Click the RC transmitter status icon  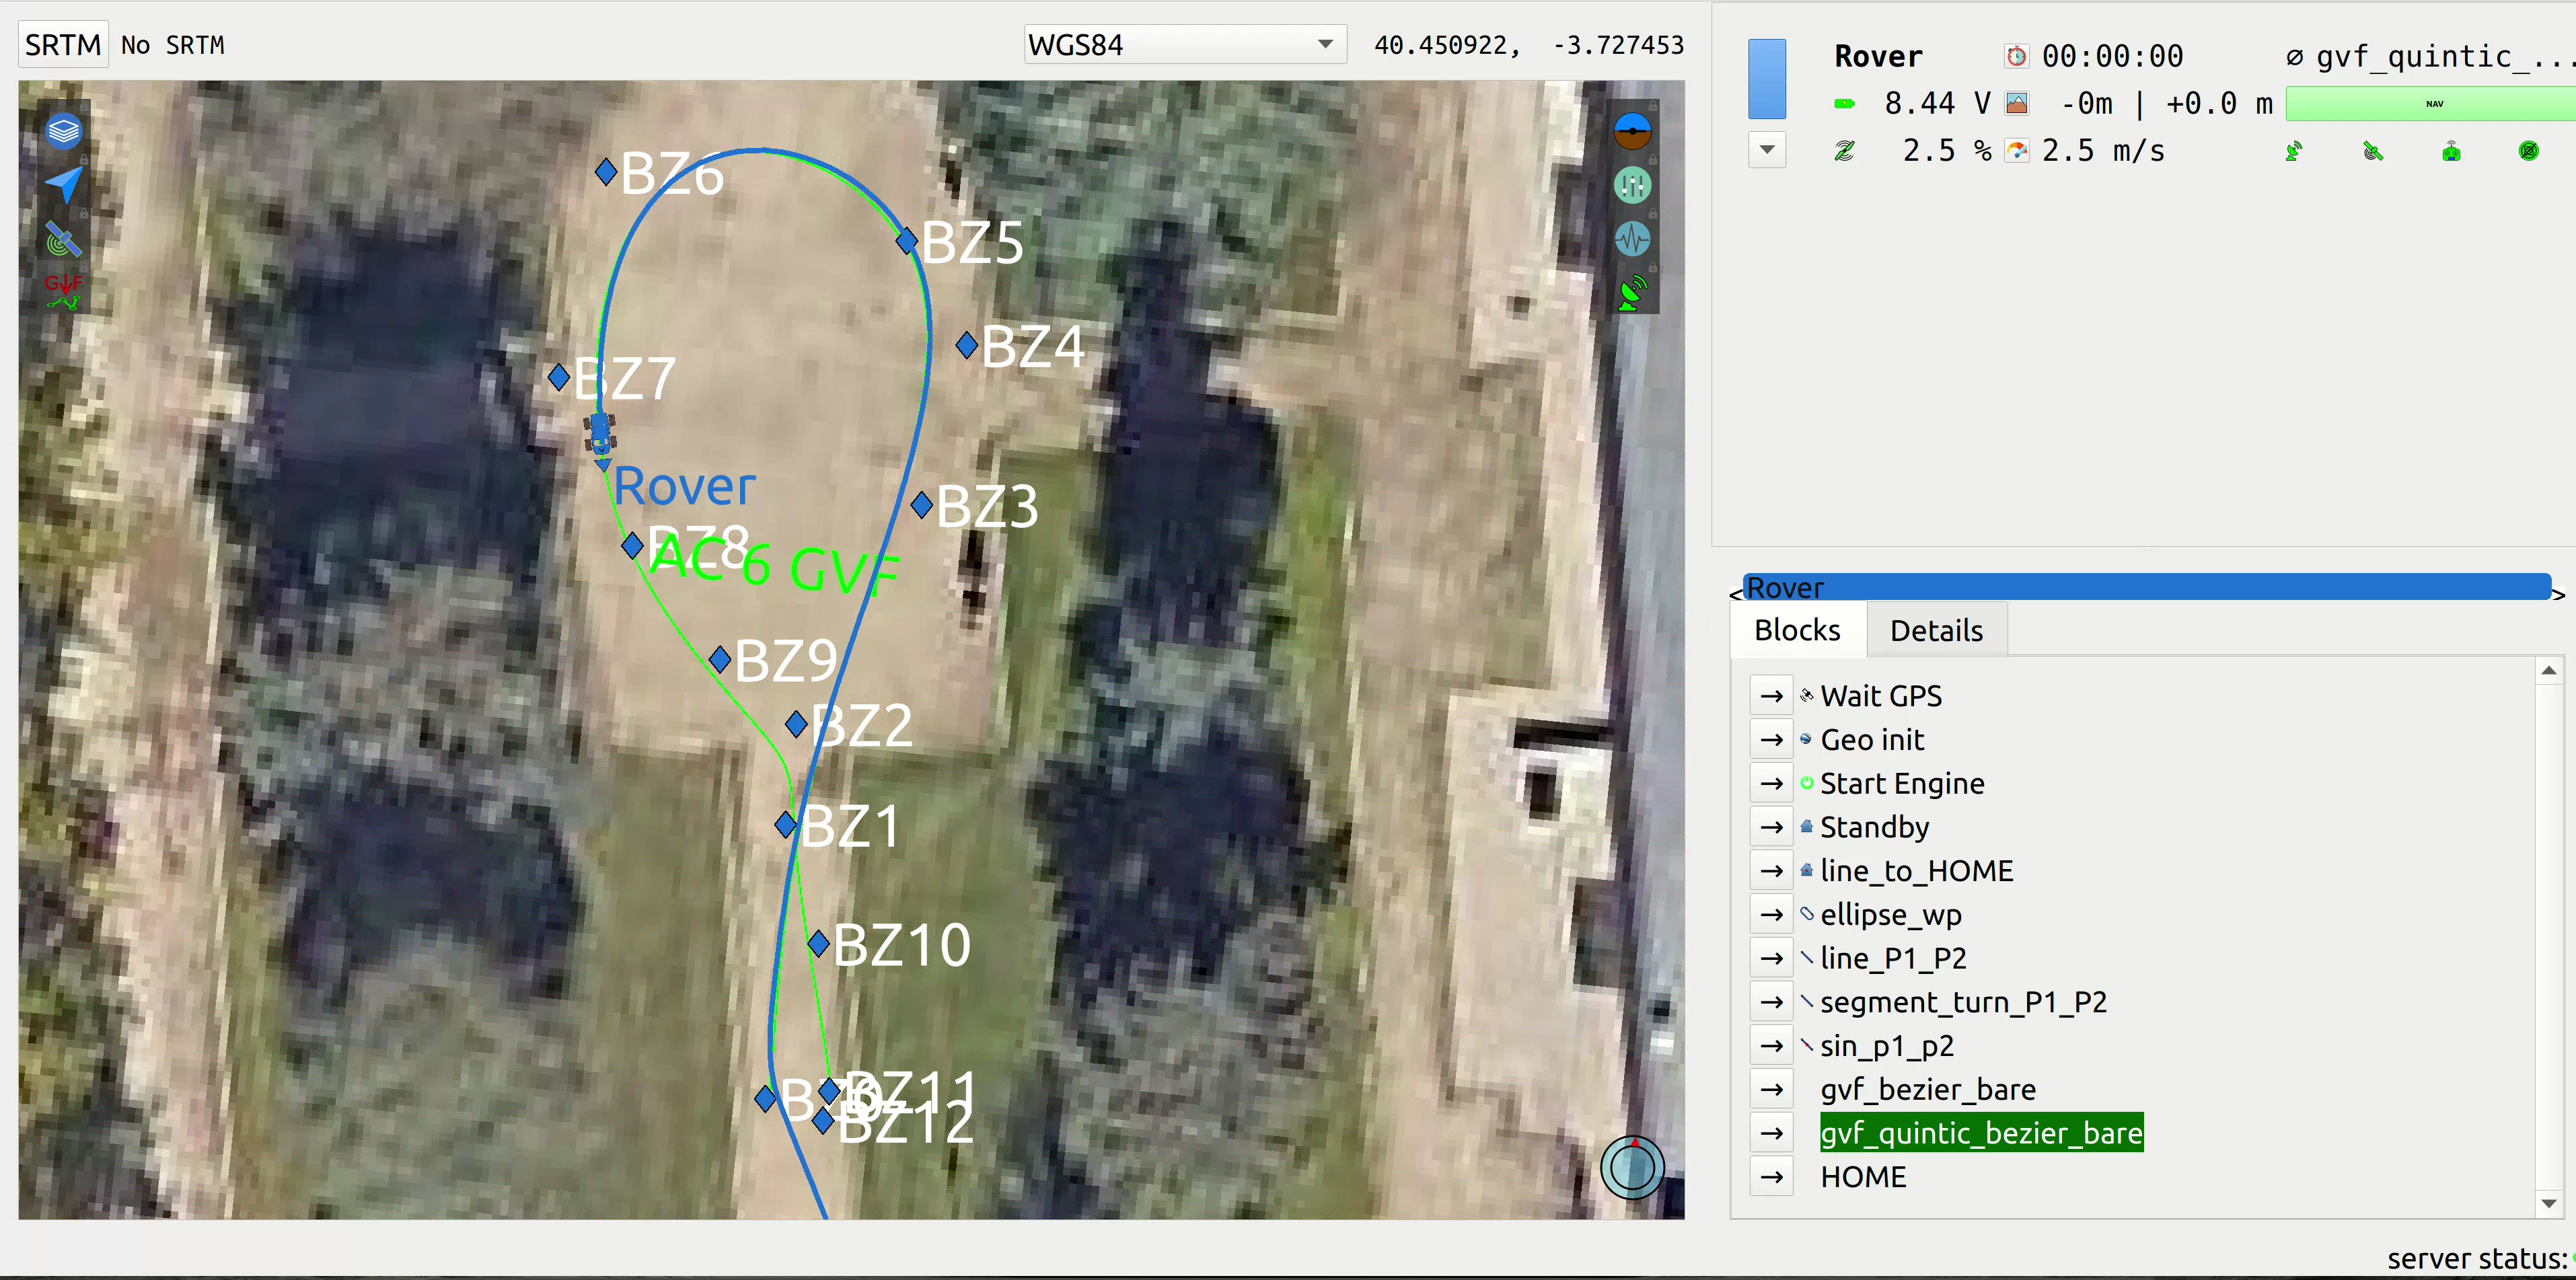click(x=2450, y=152)
